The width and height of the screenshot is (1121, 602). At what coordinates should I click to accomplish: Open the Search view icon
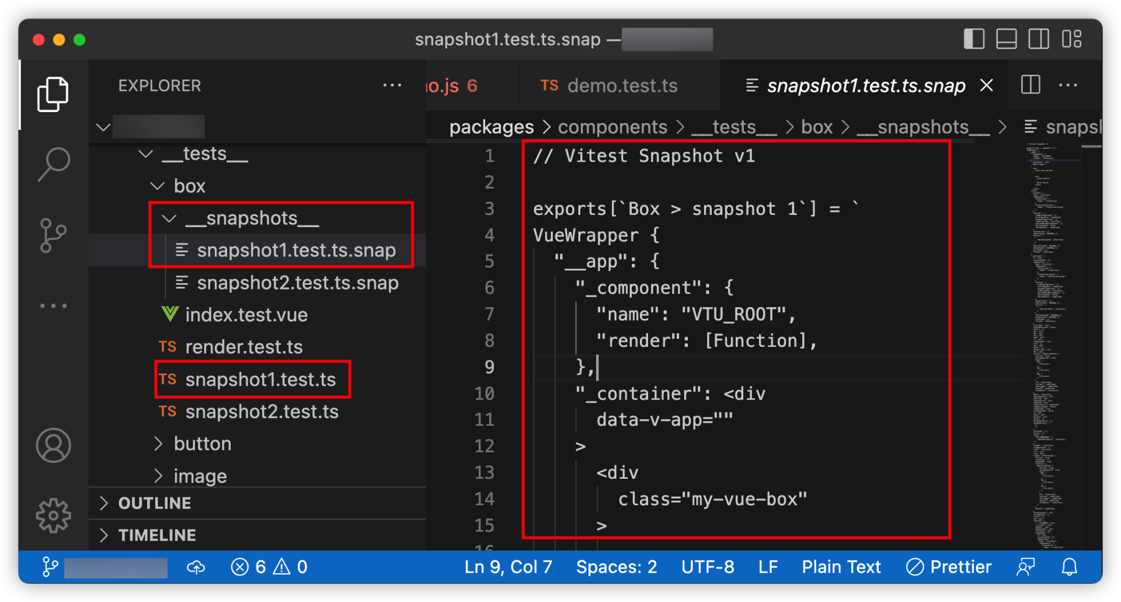tap(53, 164)
